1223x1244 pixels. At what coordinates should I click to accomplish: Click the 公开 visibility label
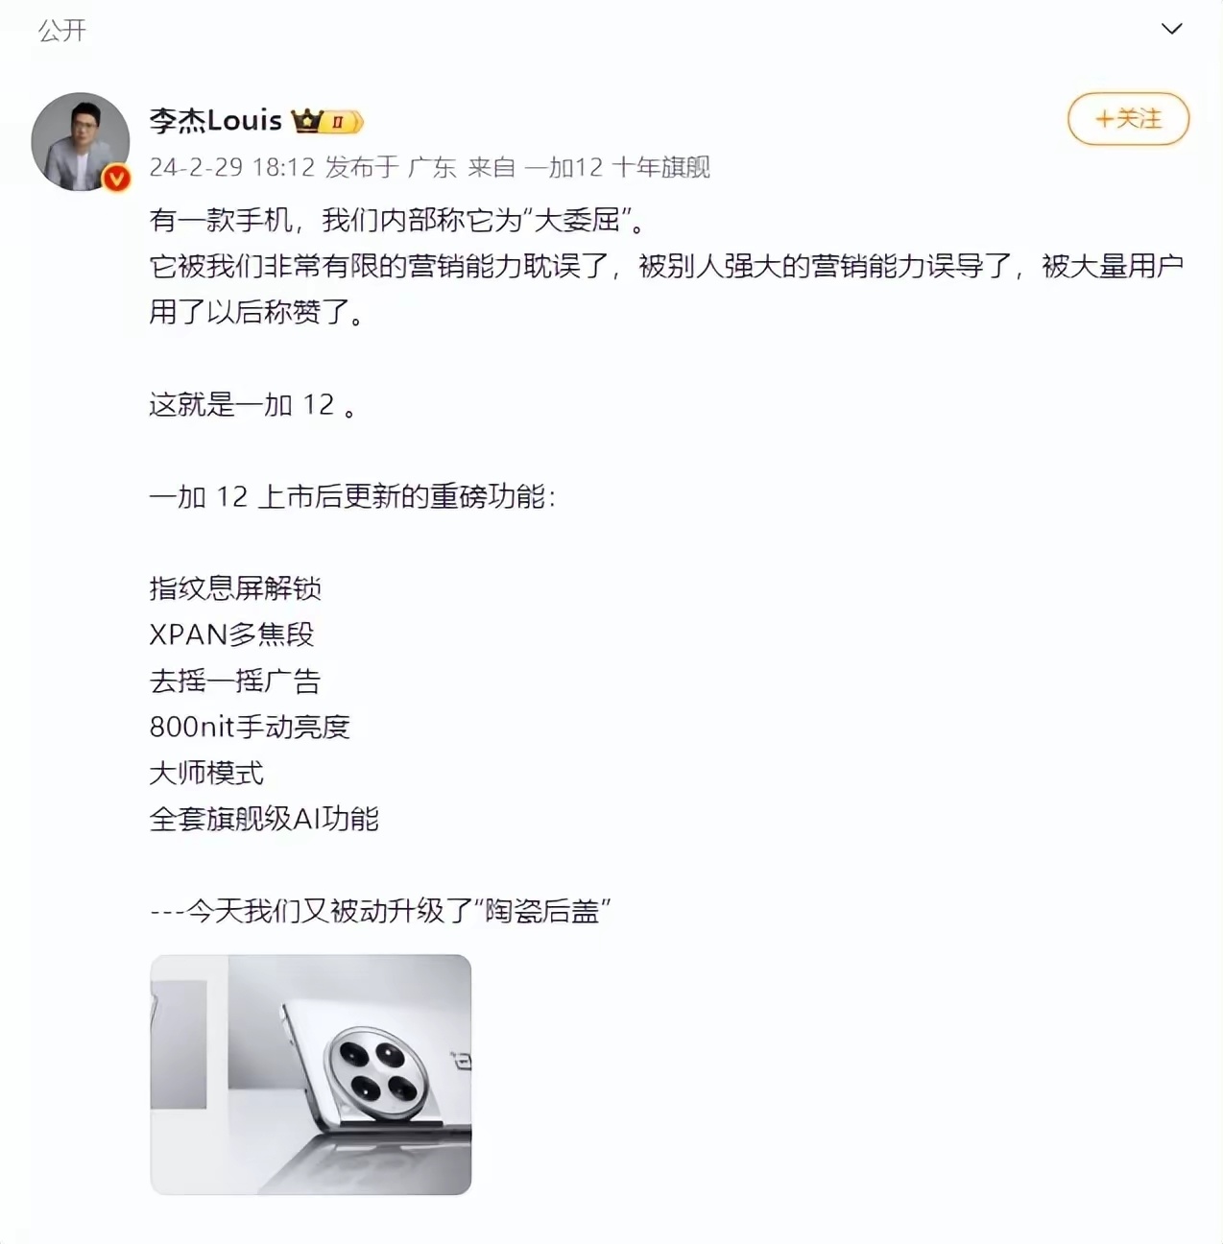[62, 31]
